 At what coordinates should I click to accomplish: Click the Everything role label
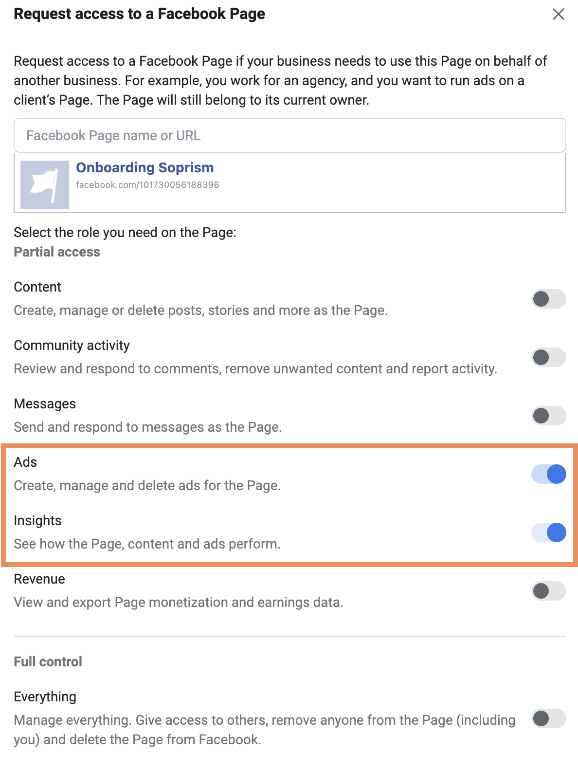pyautogui.click(x=45, y=697)
